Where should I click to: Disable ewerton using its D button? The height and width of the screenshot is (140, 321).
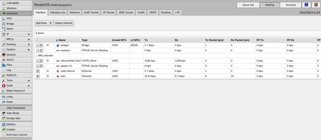41,51
